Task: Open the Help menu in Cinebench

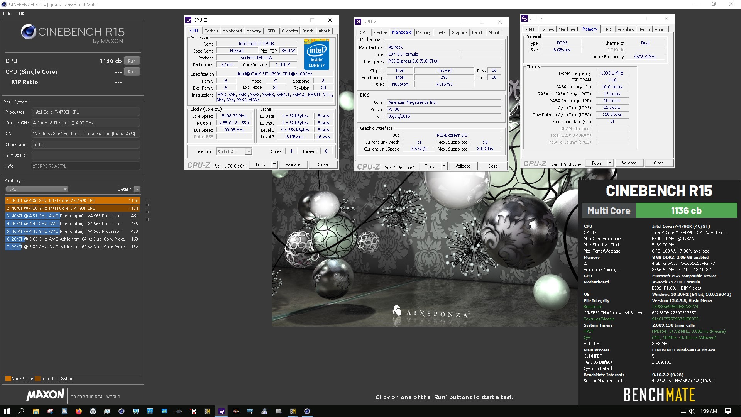Action: pyautogui.click(x=20, y=13)
